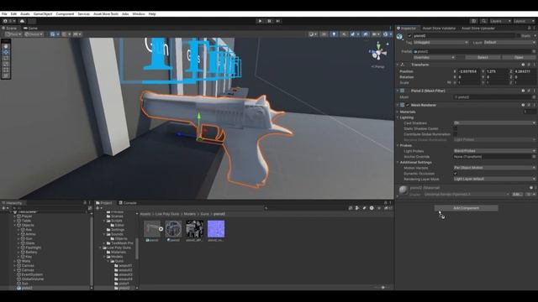Image resolution: width=538 pixels, height=302 pixels.
Task: Adjust the project icon size slider
Action: click(382, 288)
